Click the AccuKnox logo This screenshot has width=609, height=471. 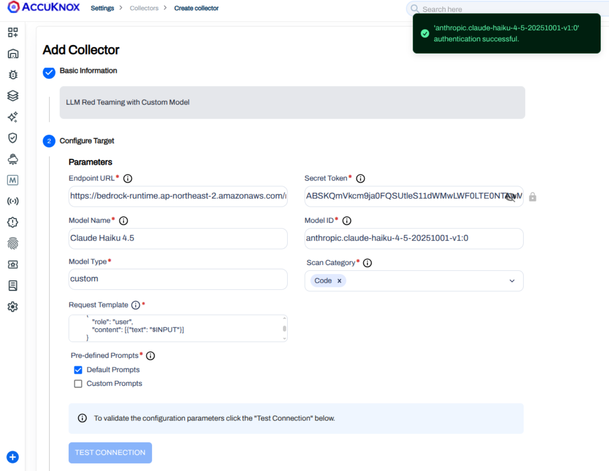tap(43, 7)
